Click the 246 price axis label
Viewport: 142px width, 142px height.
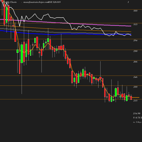pos(135,77)
